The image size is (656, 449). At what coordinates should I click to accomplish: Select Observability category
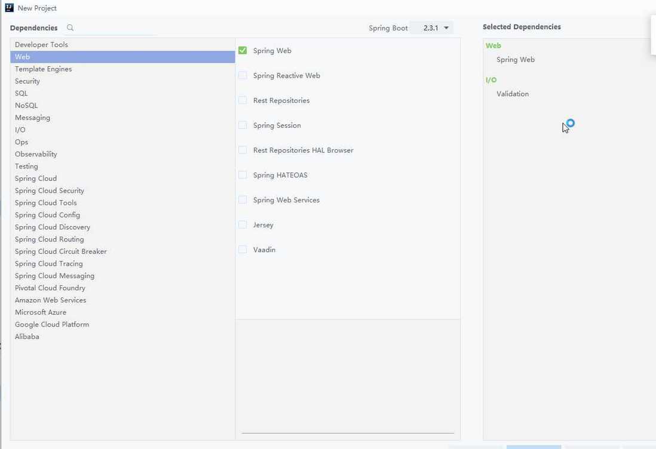pos(122,154)
